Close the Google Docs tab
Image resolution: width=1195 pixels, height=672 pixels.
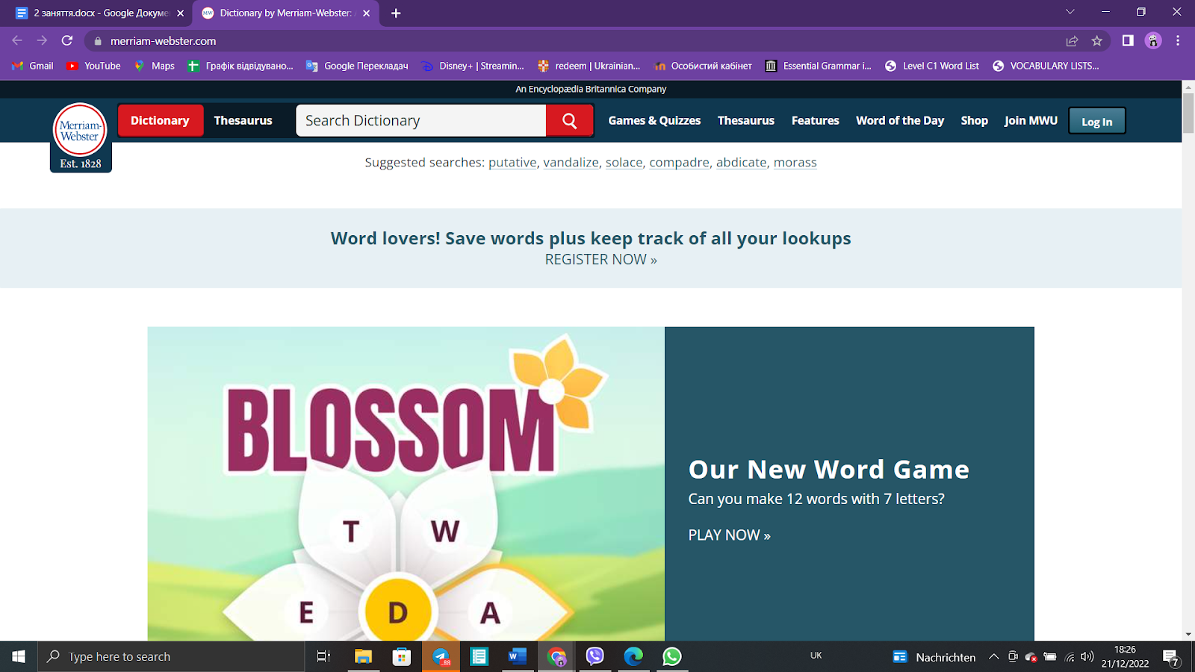coord(180,13)
